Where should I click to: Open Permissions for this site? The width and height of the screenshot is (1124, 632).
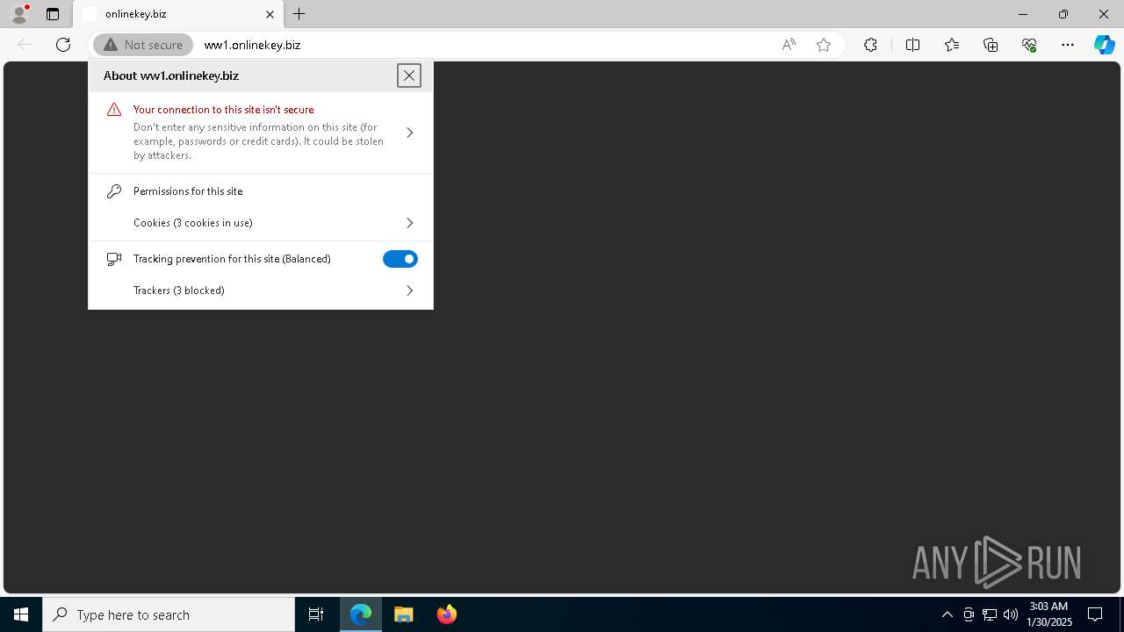(x=188, y=191)
